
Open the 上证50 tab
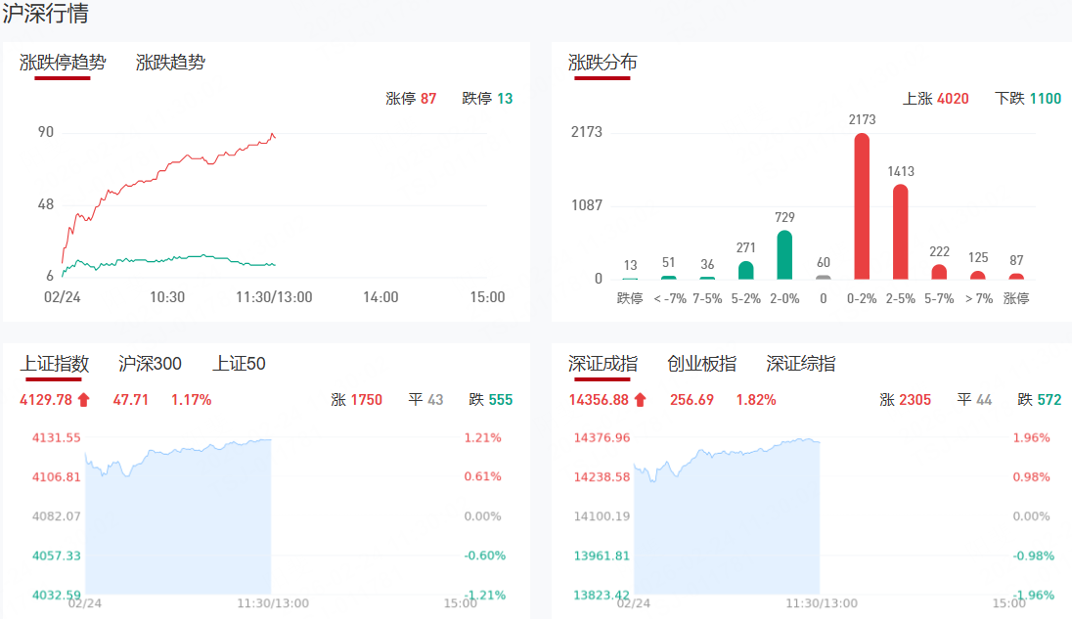click(239, 364)
